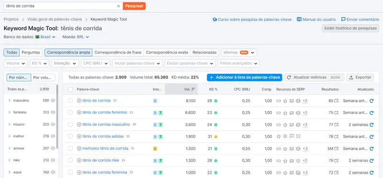Change currency from BRL
This screenshot has height=178, width=383.
coord(83,37)
